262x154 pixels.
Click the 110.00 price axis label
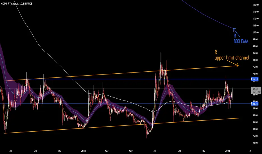tap(256, 19)
